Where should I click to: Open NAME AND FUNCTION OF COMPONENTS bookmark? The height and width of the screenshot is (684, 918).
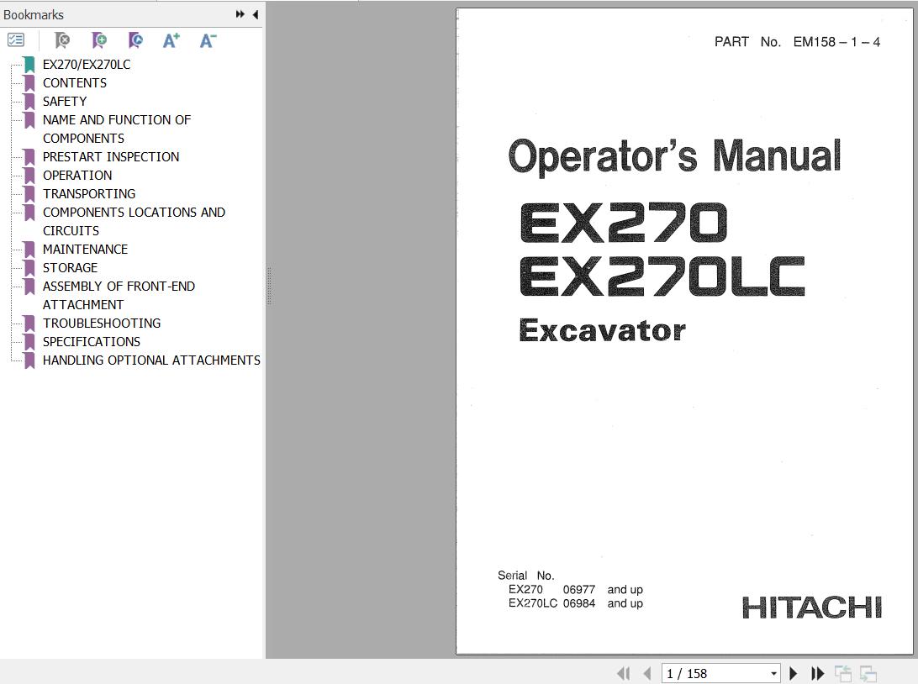coord(117,129)
